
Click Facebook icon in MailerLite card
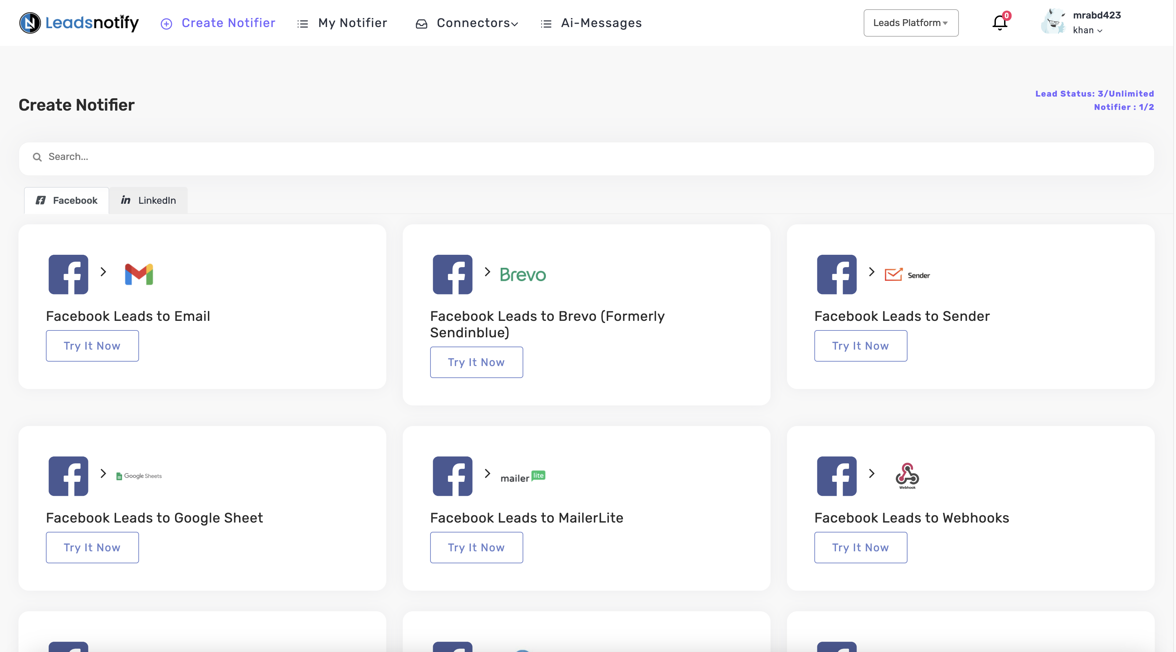[452, 476]
